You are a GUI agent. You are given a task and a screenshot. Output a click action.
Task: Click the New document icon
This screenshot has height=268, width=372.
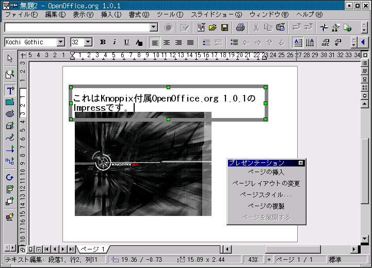coord(201,28)
